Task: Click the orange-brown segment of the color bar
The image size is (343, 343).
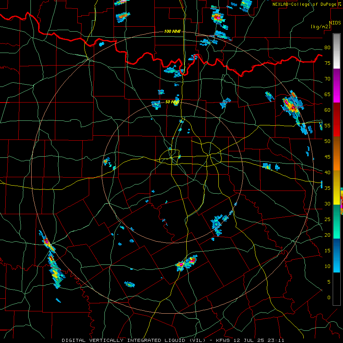Action: click(x=337, y=154)
